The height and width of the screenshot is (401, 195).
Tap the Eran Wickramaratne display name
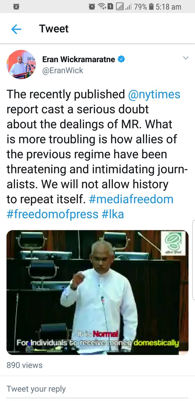point(78,59)
